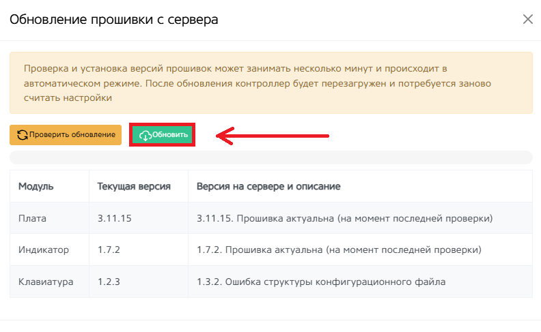
Task: Click the empty update progress bar
Action: pos(271,157)
